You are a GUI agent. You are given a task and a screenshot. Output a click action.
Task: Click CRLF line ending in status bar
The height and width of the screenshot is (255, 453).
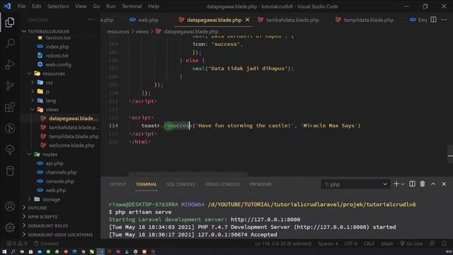click(x=369, y=244)
